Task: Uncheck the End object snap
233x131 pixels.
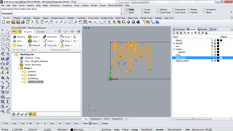Action: click(3, 123)
